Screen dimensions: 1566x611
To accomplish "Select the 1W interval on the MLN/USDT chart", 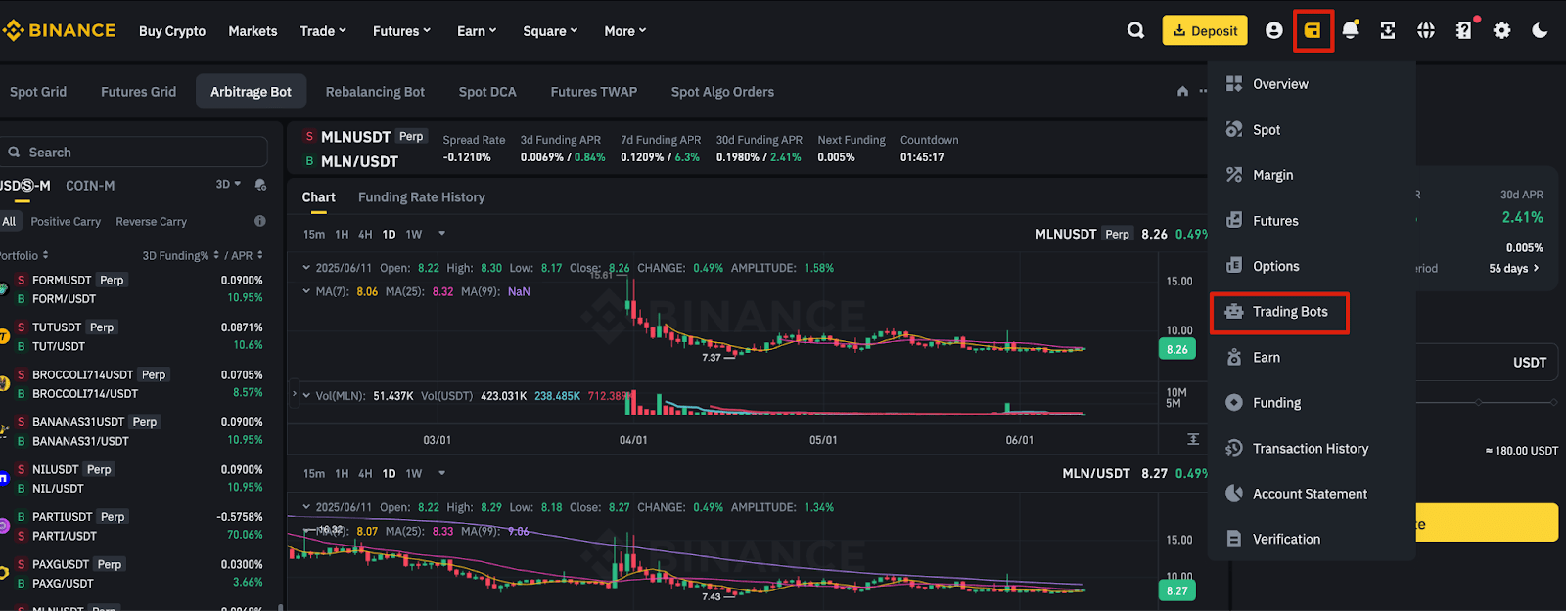I will pyautogui.click(x=414, y=473).
